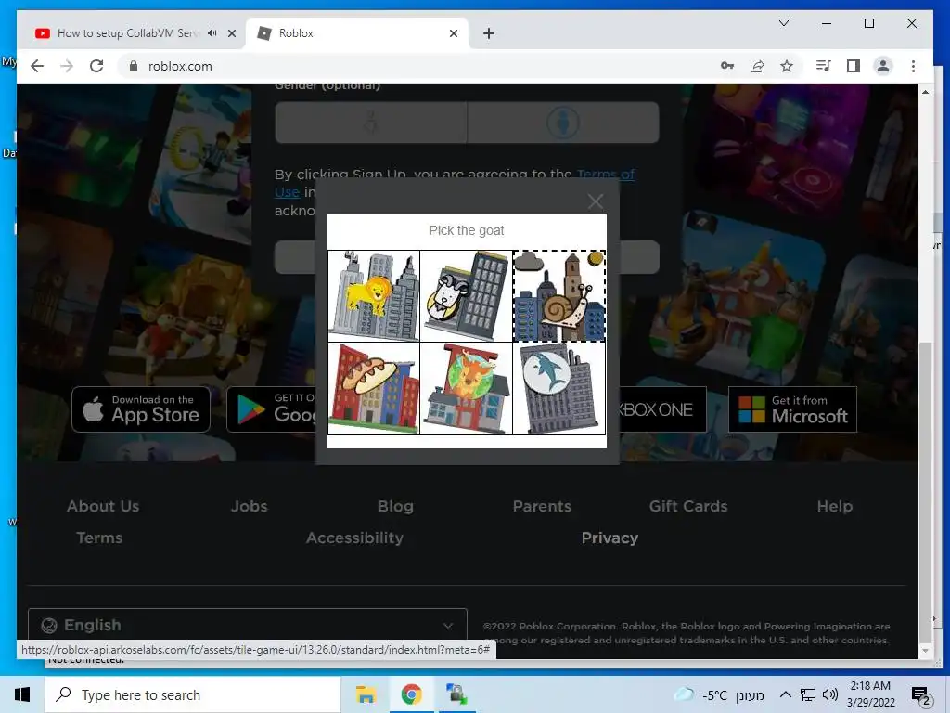Close the Roblox tab
The width and height of the screenshot is (950, 713).
pyautogui.click(x=453, y=33)
